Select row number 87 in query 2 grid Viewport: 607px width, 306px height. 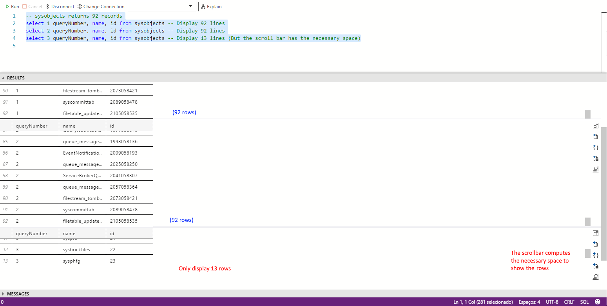click(5, 164)
